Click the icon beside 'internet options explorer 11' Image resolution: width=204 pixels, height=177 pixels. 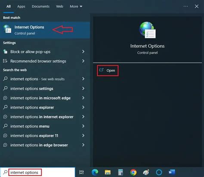coord(5,136)
